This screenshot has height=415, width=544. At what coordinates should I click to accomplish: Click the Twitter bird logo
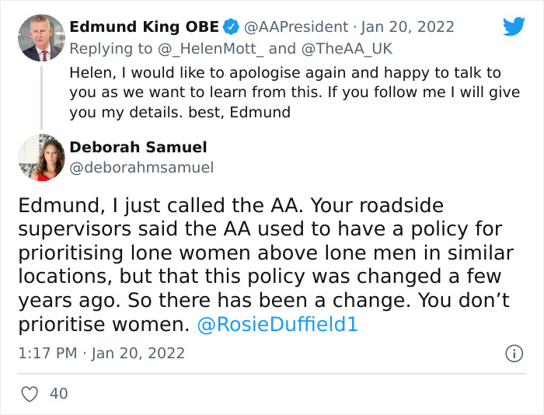(x=514, y=26)
